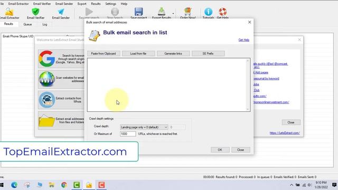Open the Email Verifier menu
The width and height of the screenshot is (338, 190).
pyautogui.click(x=42, y=4)
